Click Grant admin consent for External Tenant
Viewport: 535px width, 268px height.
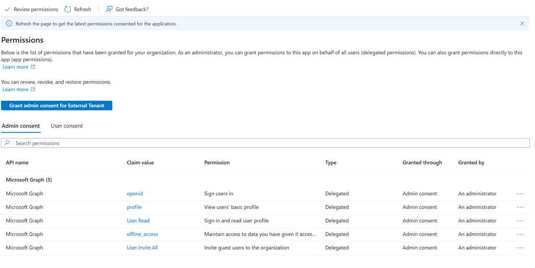coord(56,105)
